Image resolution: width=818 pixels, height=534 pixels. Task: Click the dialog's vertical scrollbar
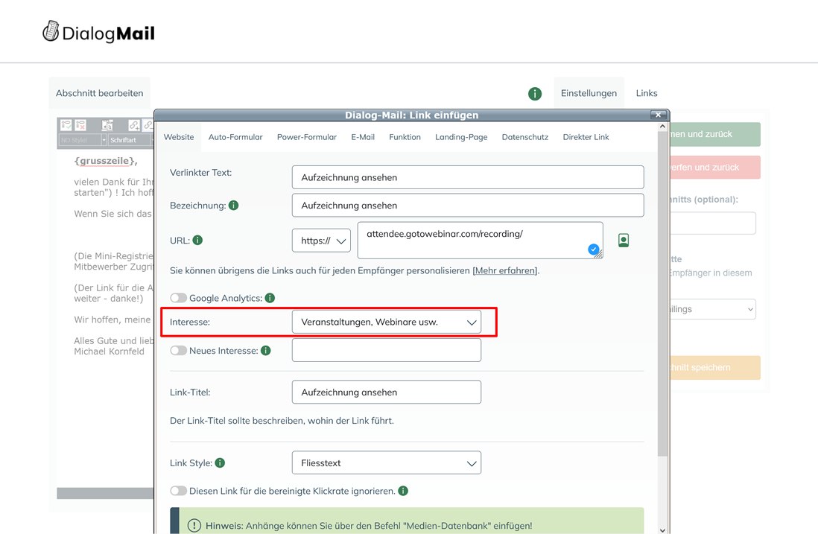pos(662,298)
